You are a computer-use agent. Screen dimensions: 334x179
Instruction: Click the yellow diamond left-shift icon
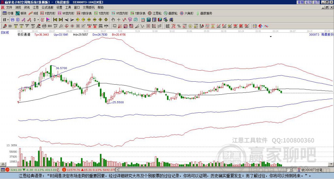[x=78, y=20]
